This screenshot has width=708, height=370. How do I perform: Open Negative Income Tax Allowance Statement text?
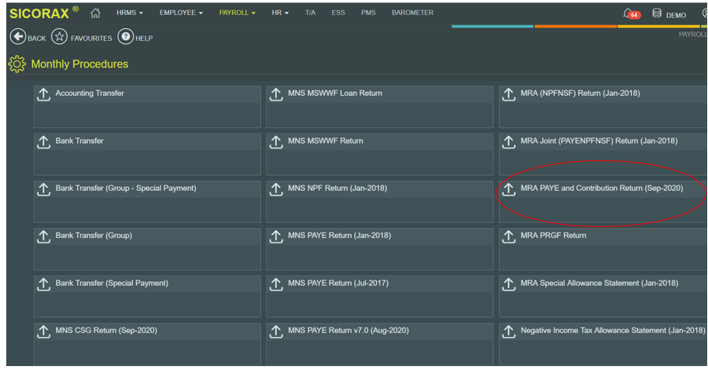point(613,331)
